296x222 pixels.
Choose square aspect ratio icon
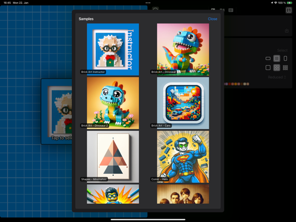(x=277, y=58)
